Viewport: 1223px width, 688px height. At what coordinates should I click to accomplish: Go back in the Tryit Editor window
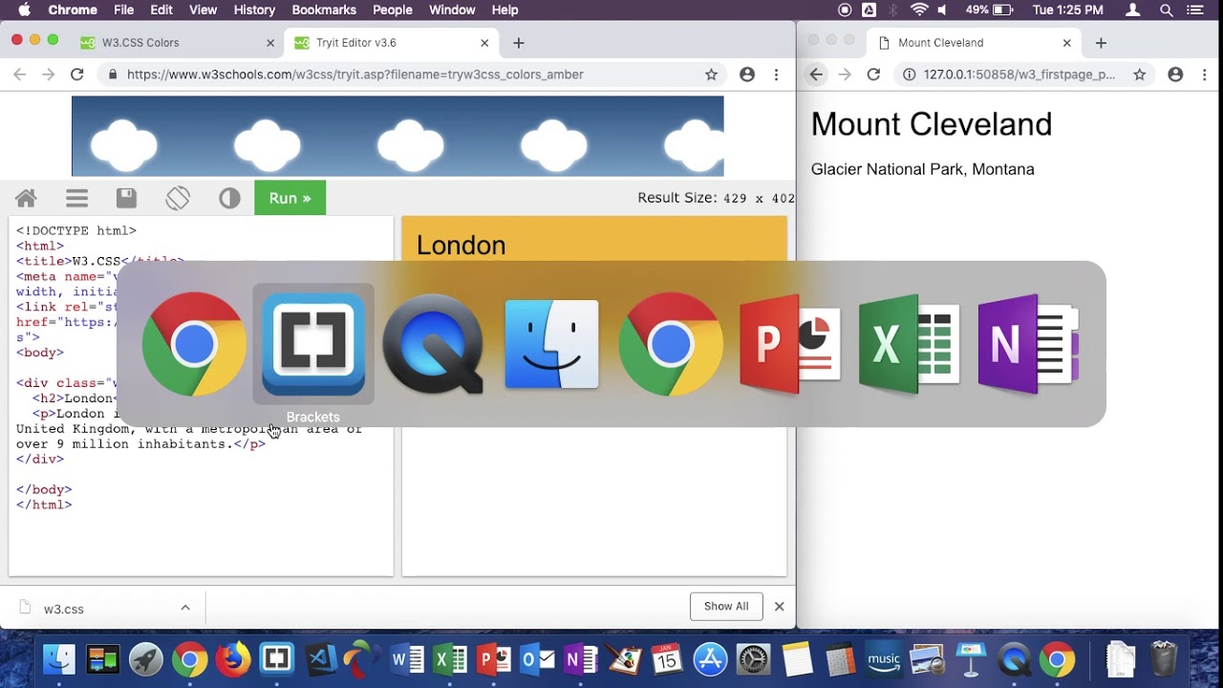[x=20, y=75]
